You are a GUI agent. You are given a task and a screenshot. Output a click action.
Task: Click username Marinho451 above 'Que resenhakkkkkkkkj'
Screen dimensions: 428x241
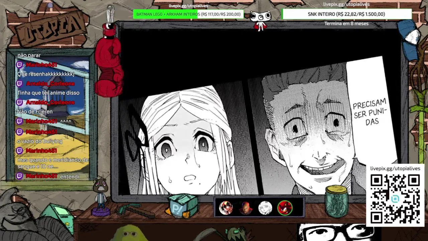[41, 65]
